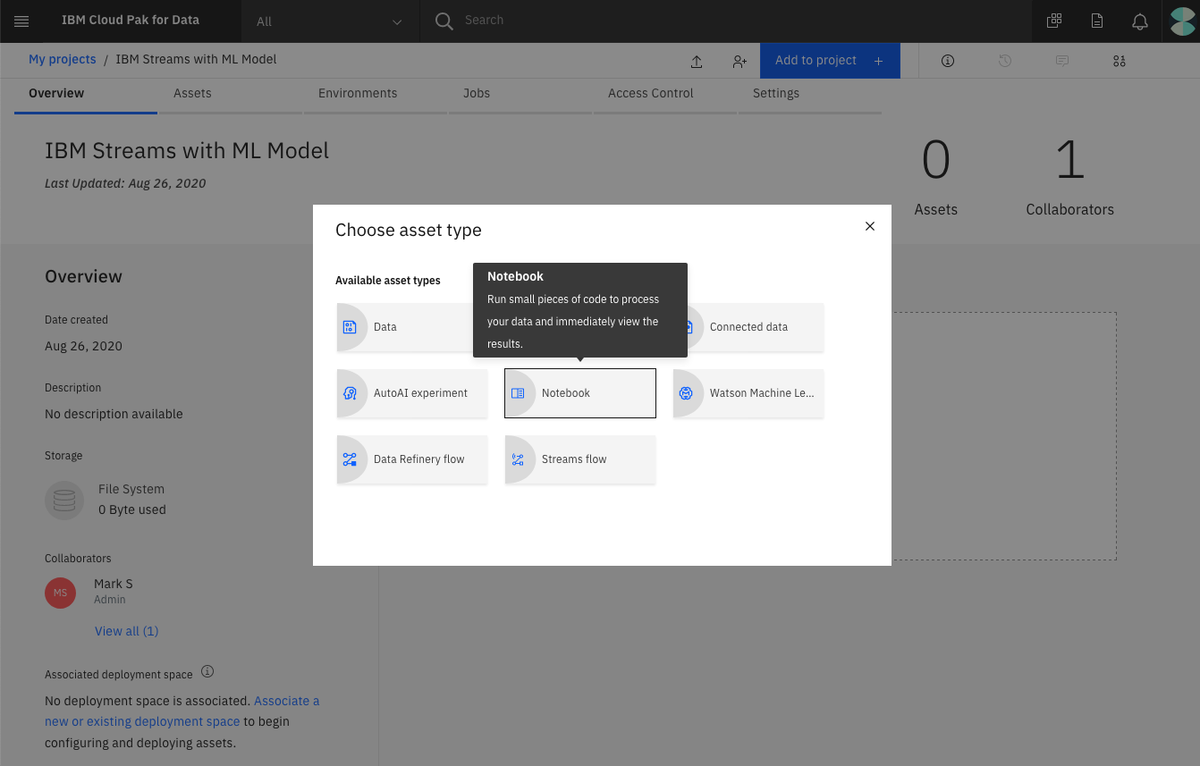1200x766 pixels.
Task: Open the document icon in top bar
Action: [x=1097, y=21]
